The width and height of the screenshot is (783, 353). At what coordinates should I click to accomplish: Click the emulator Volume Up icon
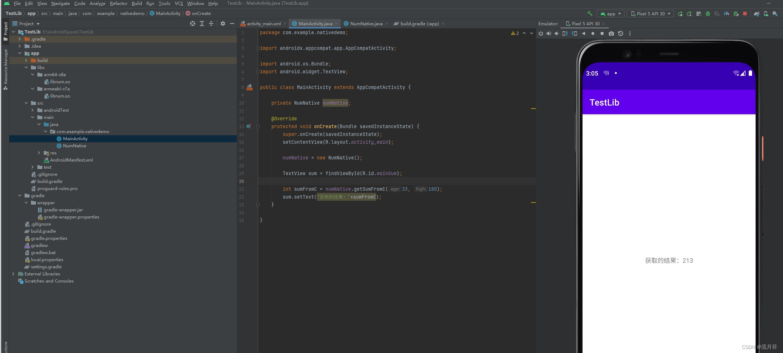point(549,33)
